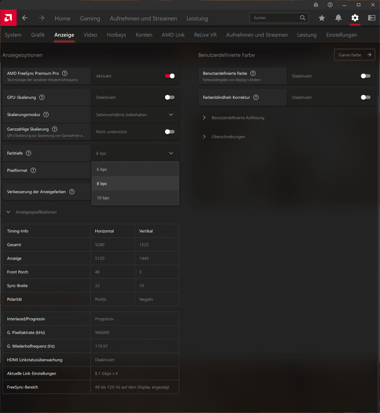Select 8 bpc option in list
The height and width of the screenshot is (413, 380).
135,184
